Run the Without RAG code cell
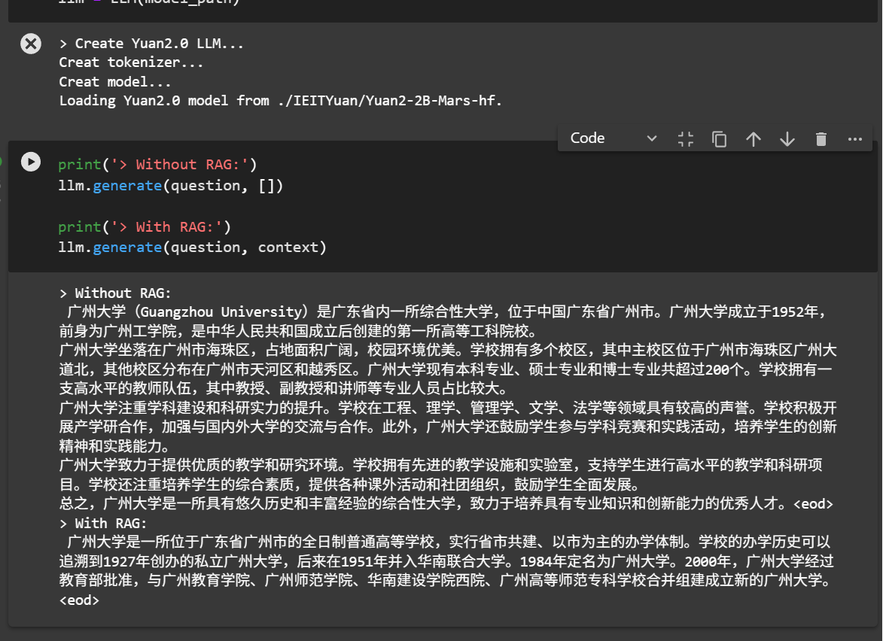Screen dimensions: 883x641 click(x=31, y=162)
